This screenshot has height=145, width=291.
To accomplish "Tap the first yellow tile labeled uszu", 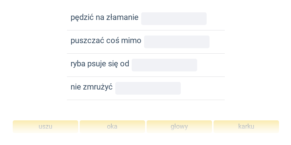I will (x=45, y=127).
